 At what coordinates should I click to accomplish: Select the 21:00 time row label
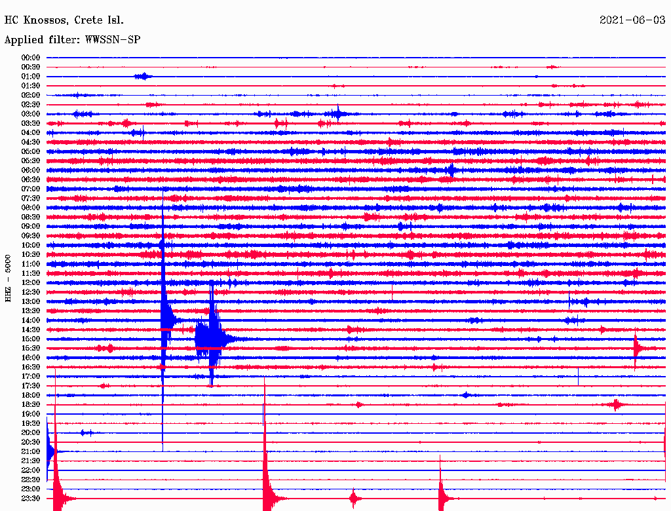(31, 451)
